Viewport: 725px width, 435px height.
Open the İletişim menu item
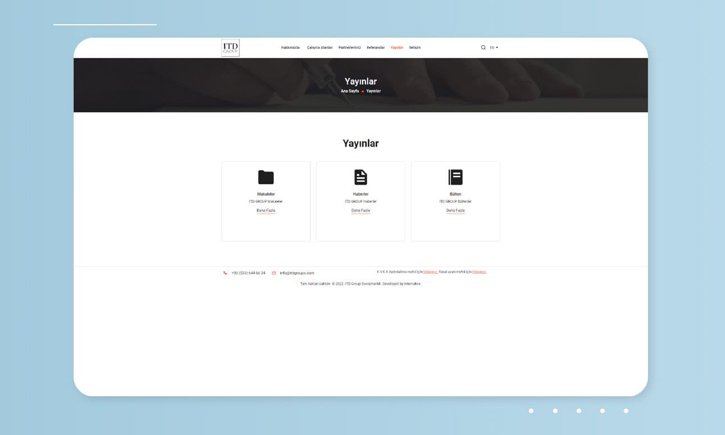tap(415, 48)
